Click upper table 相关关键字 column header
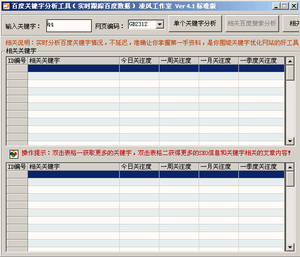The width and height of the screenshot is (300, 257). (74, 61)
